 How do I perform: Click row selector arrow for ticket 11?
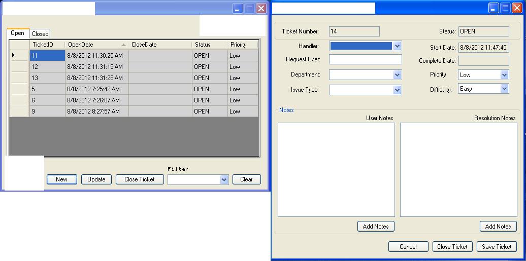click(19, 56)
